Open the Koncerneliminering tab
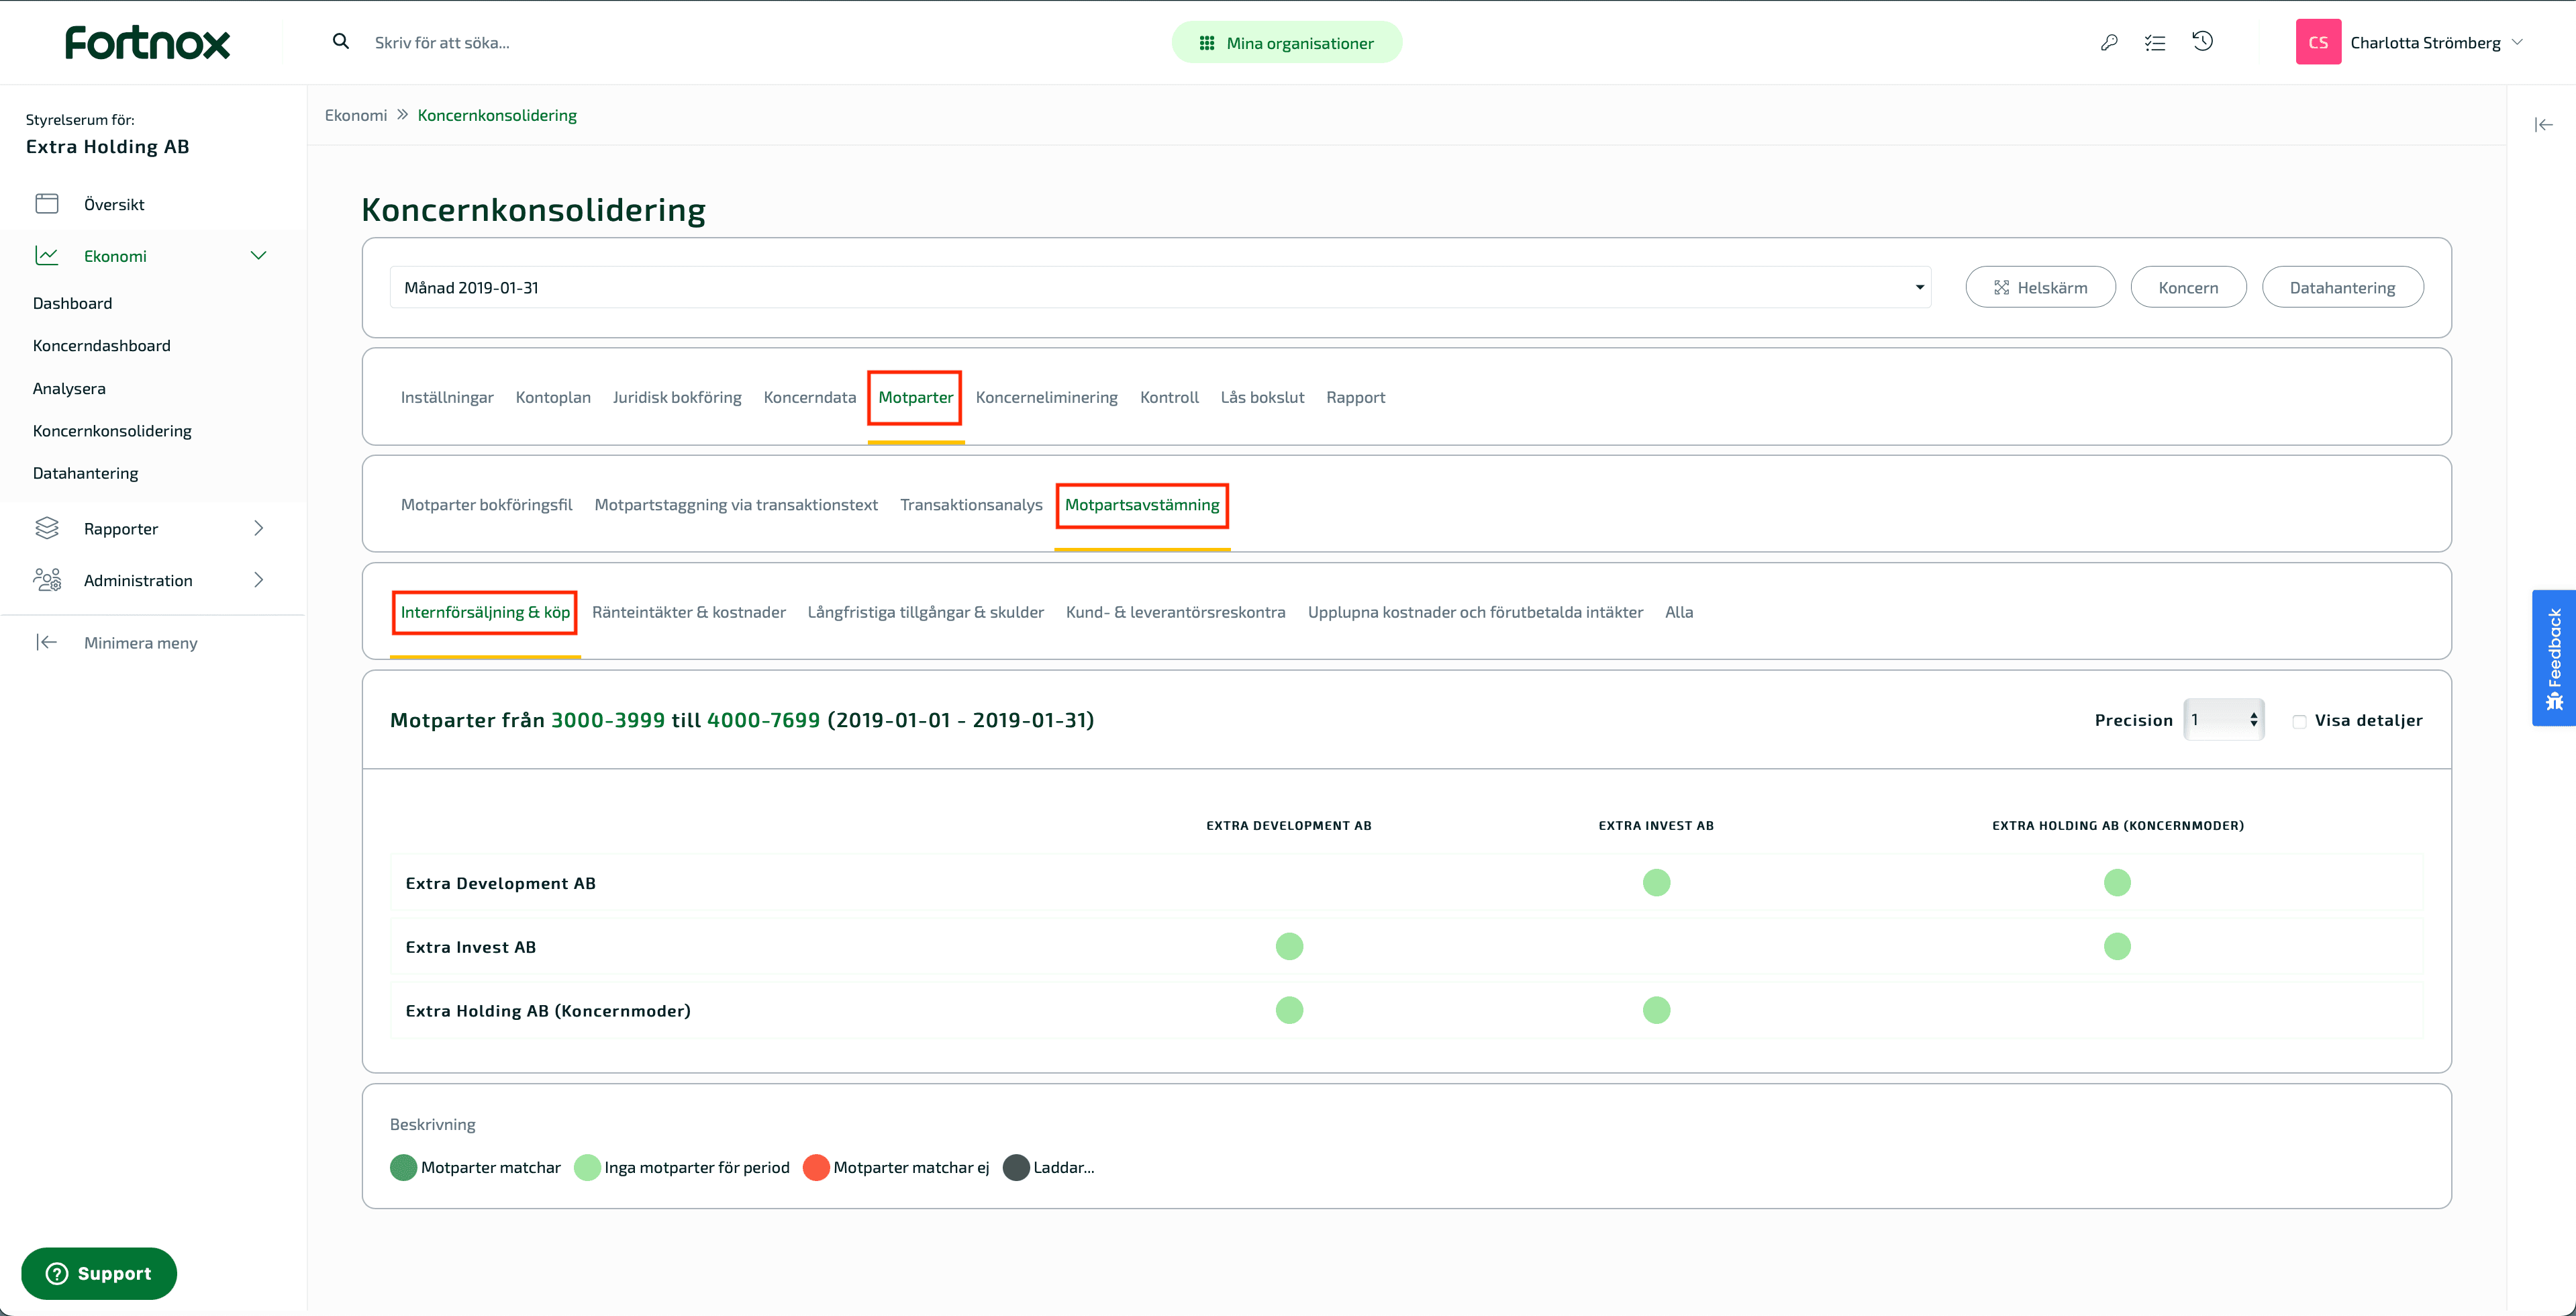This screenshot has width=2576, height=1316. [1046, 397]
